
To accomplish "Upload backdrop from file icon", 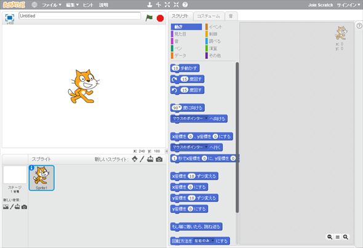I will (17, 207).
